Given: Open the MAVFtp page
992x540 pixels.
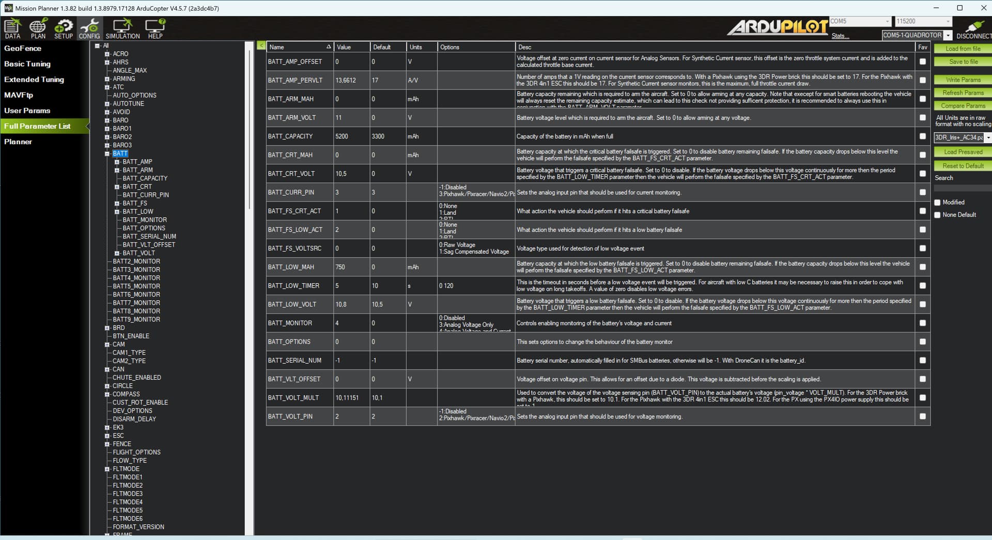Looking at the screenshot, I should pos(19,95).
